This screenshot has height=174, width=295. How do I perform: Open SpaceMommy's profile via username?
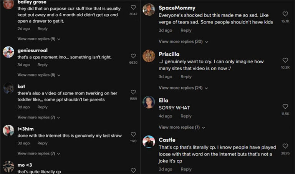point(177,8)
